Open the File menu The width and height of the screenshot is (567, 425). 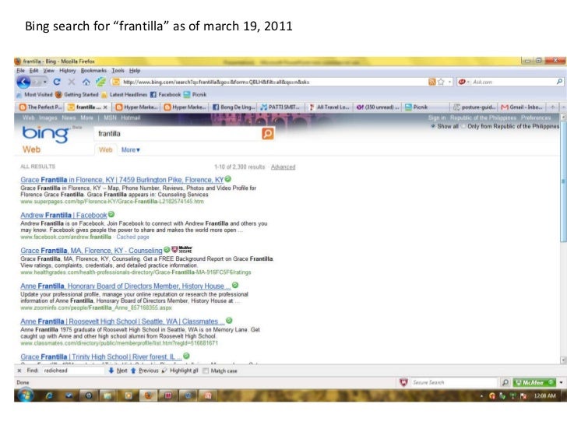[x=20, y=71]
